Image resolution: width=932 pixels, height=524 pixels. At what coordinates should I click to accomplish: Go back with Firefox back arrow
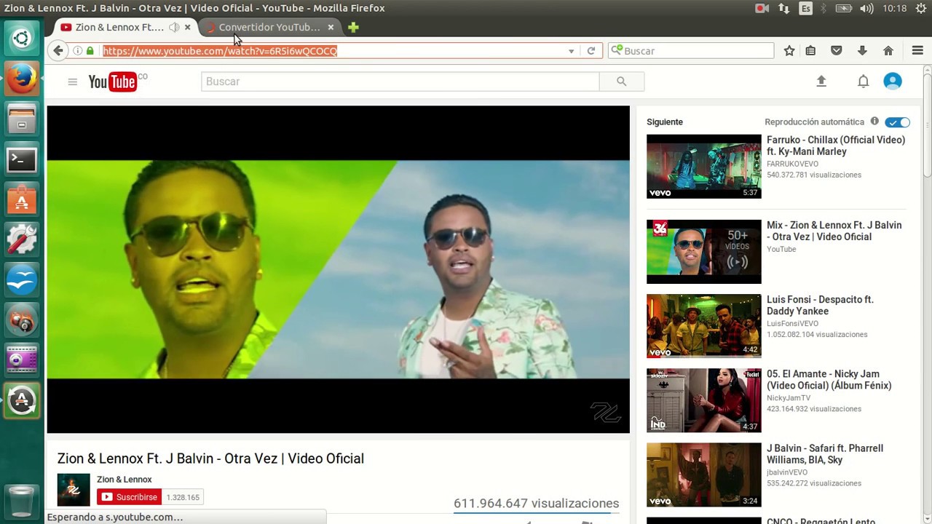click(x=58, y=51)
